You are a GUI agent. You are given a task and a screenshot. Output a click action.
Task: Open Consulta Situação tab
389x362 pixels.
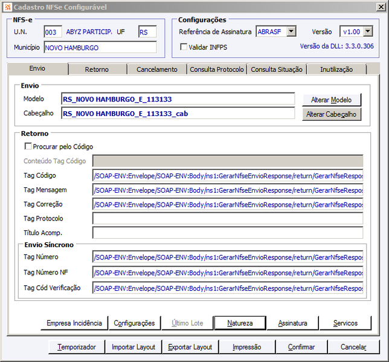[x=277, y=69]
